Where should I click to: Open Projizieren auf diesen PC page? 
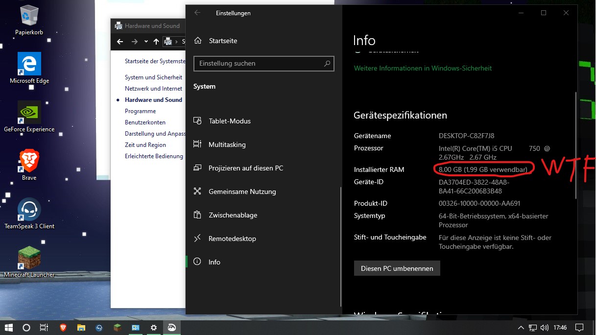(x=245, y=168)
